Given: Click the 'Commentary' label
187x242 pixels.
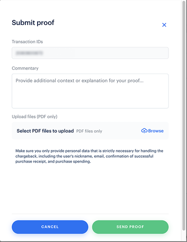Looking at the screenshot, I should pos(25,68).
